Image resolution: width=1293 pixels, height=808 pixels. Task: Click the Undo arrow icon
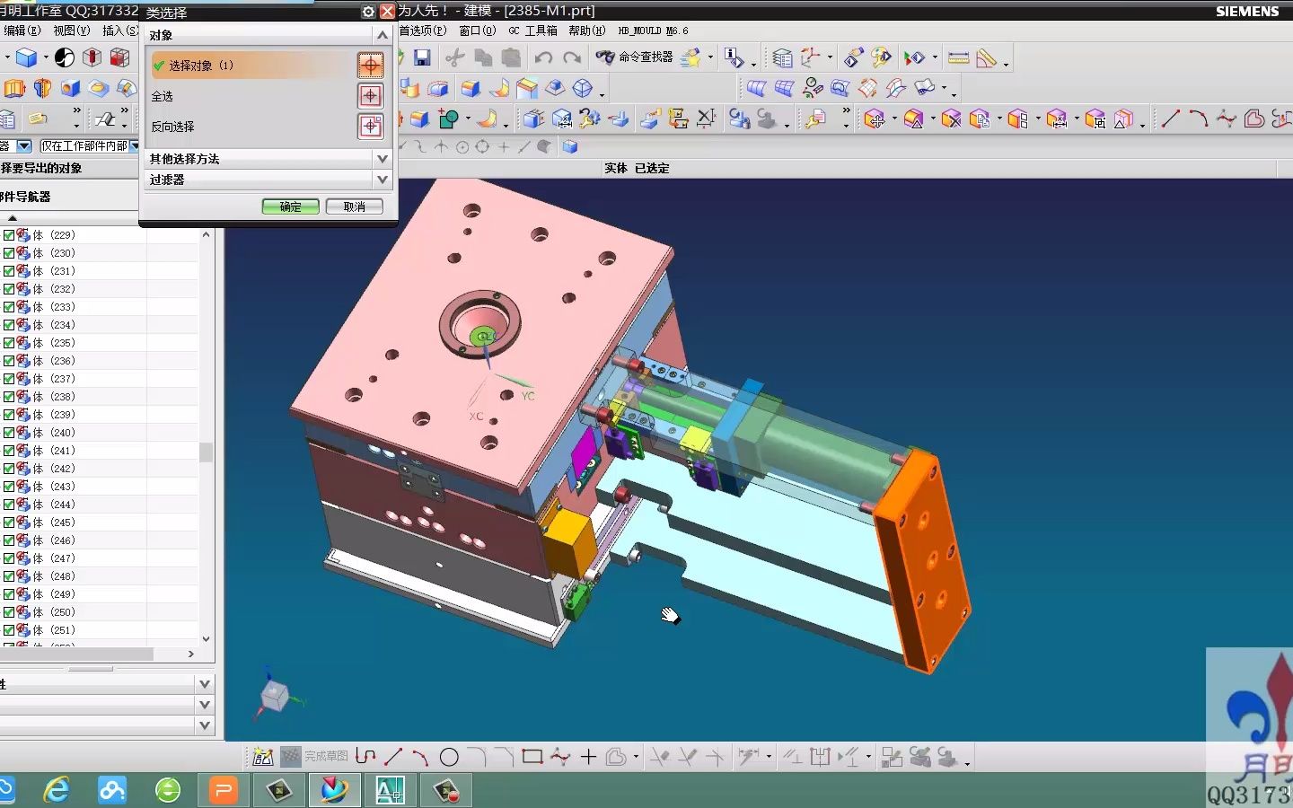click(x=543, y=58)
